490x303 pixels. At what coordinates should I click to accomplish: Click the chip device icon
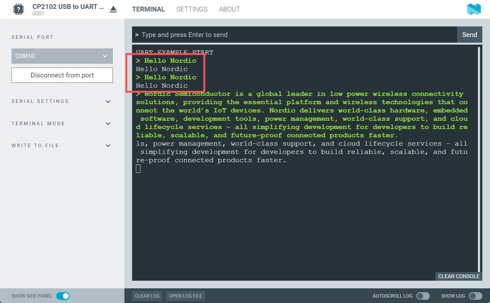pos(19,9)
